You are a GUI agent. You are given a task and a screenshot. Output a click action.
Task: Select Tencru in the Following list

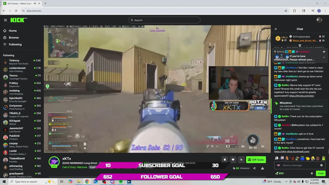[x=22, y=77]
